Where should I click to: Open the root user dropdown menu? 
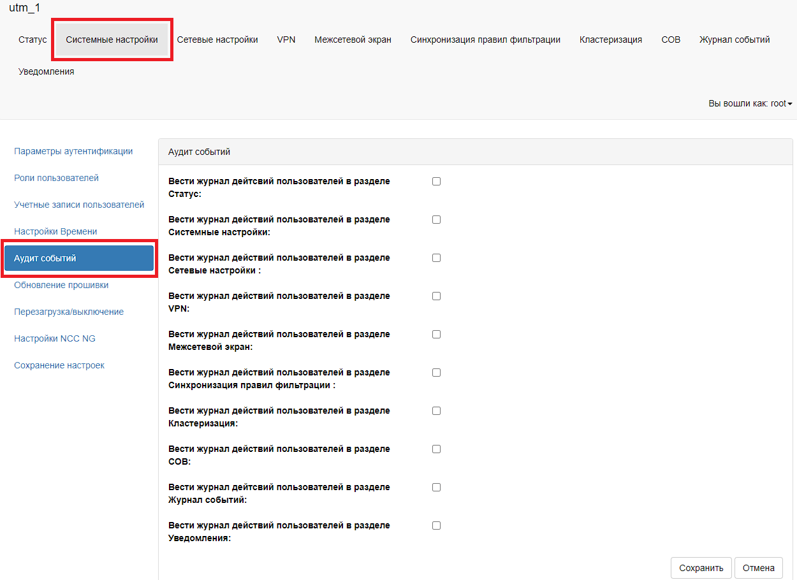click(750, 103)
